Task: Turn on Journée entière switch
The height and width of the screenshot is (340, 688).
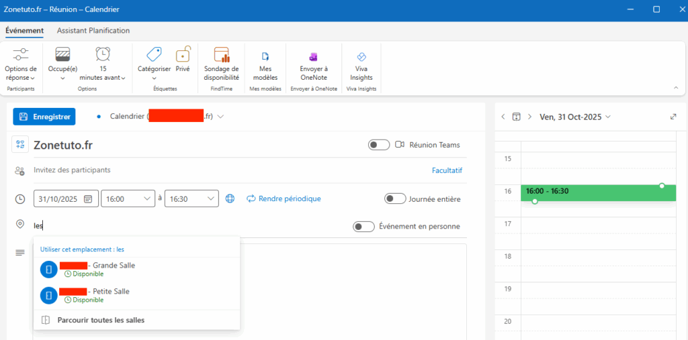Action: [395, 199]
